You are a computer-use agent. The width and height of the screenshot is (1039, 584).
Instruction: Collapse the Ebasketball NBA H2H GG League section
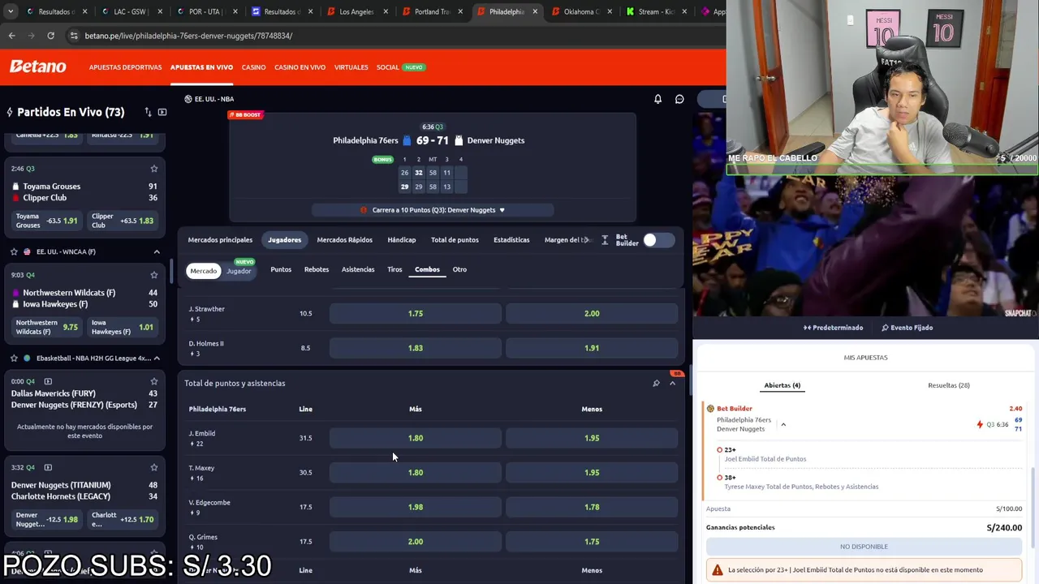tap(157, 358)
